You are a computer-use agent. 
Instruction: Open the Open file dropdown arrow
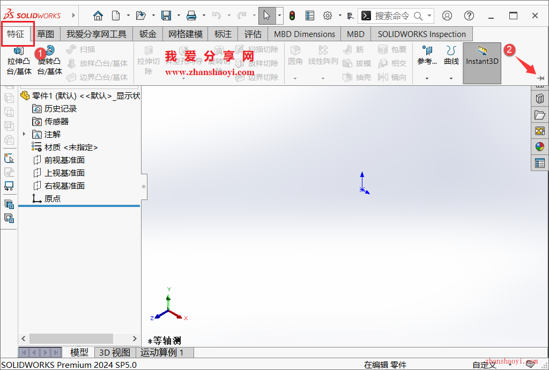pyautogui.click(x=153, y=16)
